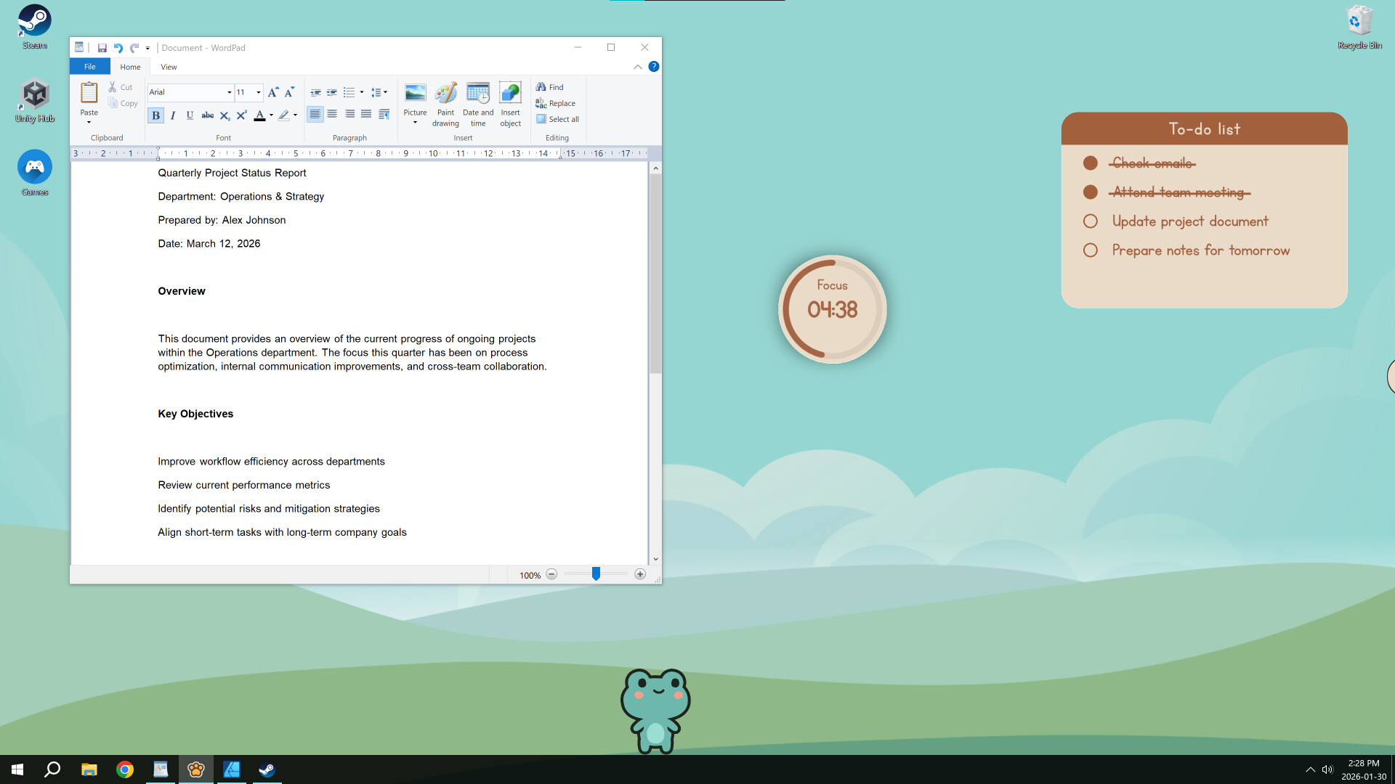1395x784 pixels.
Task: Click the zoom in button
Action: [x=640, y=573]
